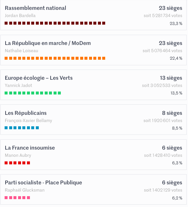Click the 13 sièges seat count
Image resolution: width=188 pixels, height=207 pixels.
171,78
